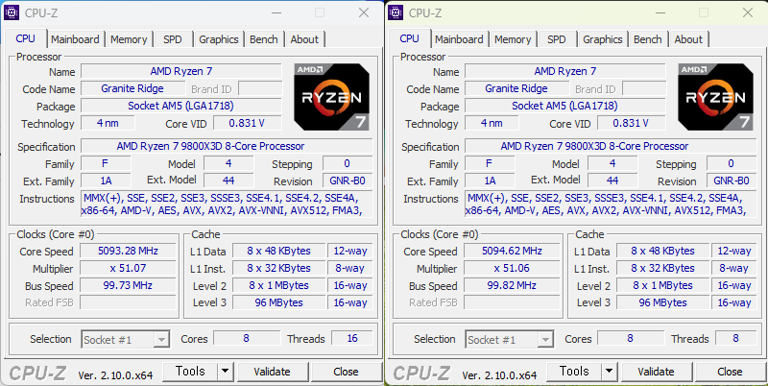The image size is (768, 386).
Task: Click the Specification field in right window
Action: [611, 147]
